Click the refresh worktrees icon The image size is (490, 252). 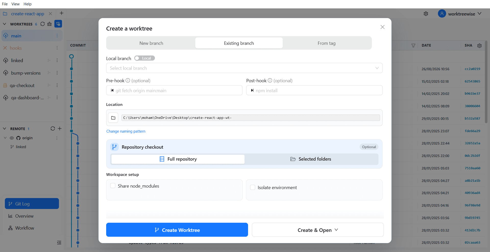[x=43, y=24]
